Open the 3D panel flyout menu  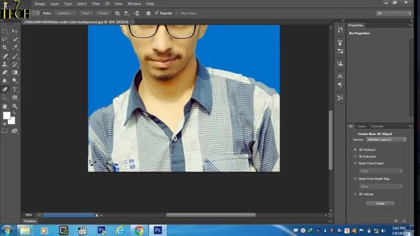point(410,126)
